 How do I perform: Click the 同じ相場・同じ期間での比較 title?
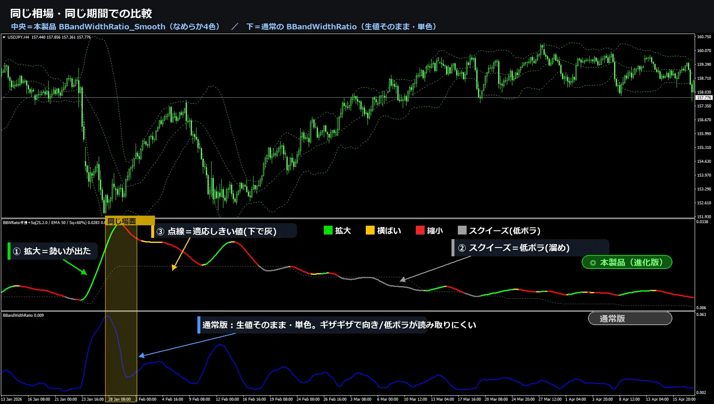pos(81,13)
